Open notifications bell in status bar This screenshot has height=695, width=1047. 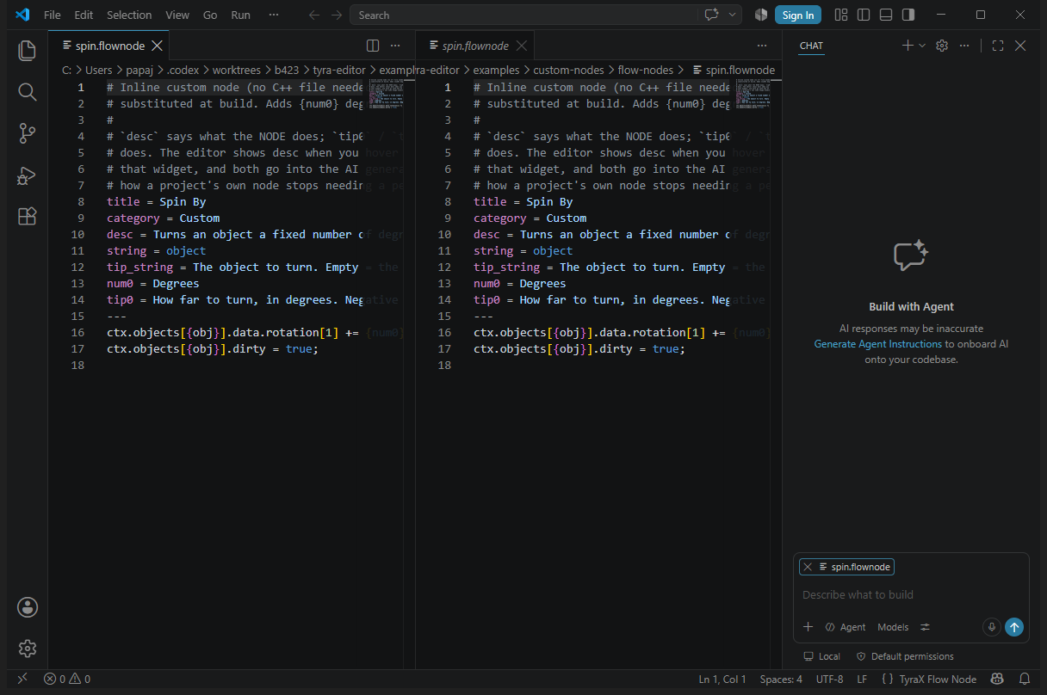click(x=1025, y=679)
